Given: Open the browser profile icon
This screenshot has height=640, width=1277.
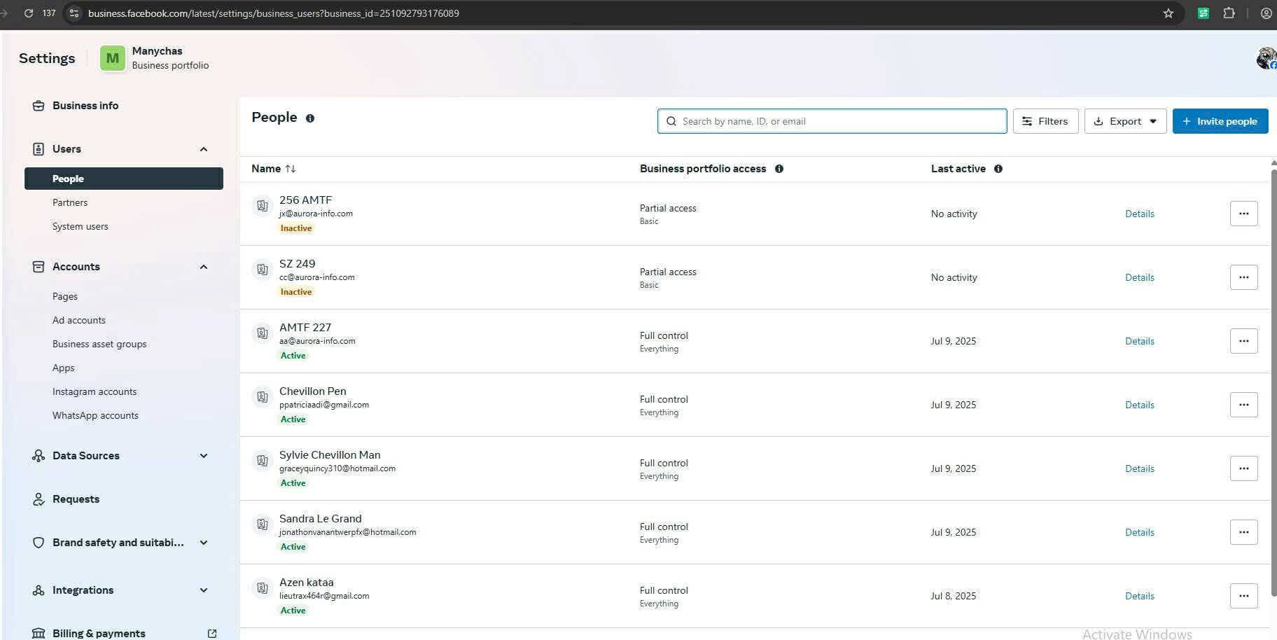Looking at the screenshot, I should [x=1266, y=13].
